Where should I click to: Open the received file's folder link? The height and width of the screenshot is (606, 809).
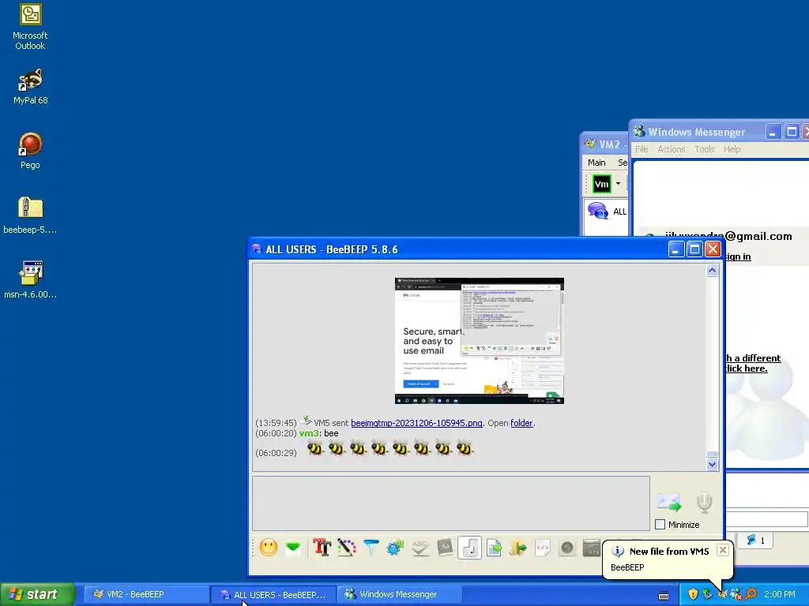[521, 423]
